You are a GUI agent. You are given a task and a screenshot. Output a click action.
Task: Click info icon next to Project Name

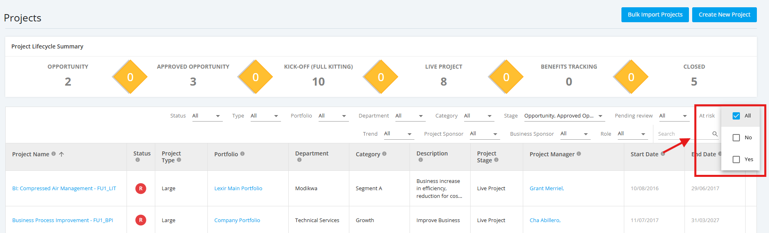click(x=53, y=154)
